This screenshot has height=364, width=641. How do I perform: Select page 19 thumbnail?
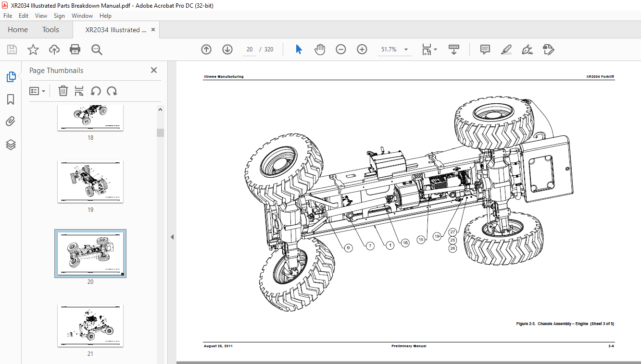click(x=90, y=182)
